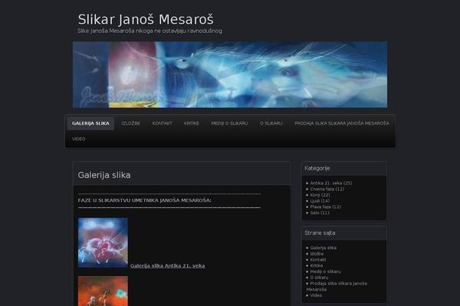
Task: Open Galerija slika in Strane sajta list
Action: point(324,248)
